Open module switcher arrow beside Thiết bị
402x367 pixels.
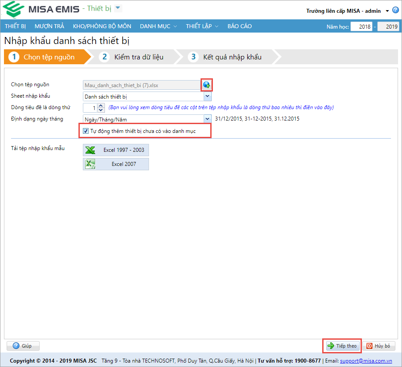(x=118, y=8)
